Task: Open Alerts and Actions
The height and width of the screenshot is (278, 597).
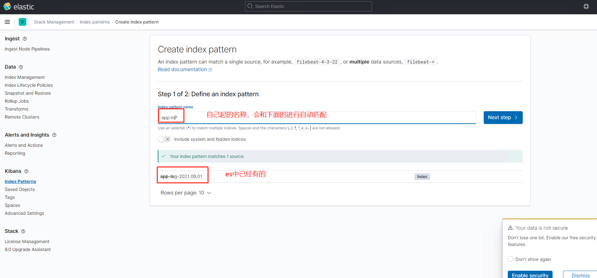Action: pos(24,145)
